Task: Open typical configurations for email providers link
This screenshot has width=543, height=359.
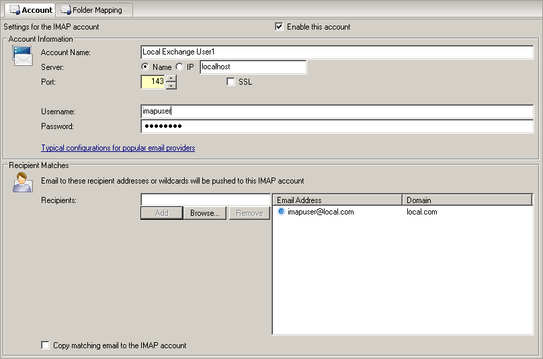Action: [x=118, y=148]
